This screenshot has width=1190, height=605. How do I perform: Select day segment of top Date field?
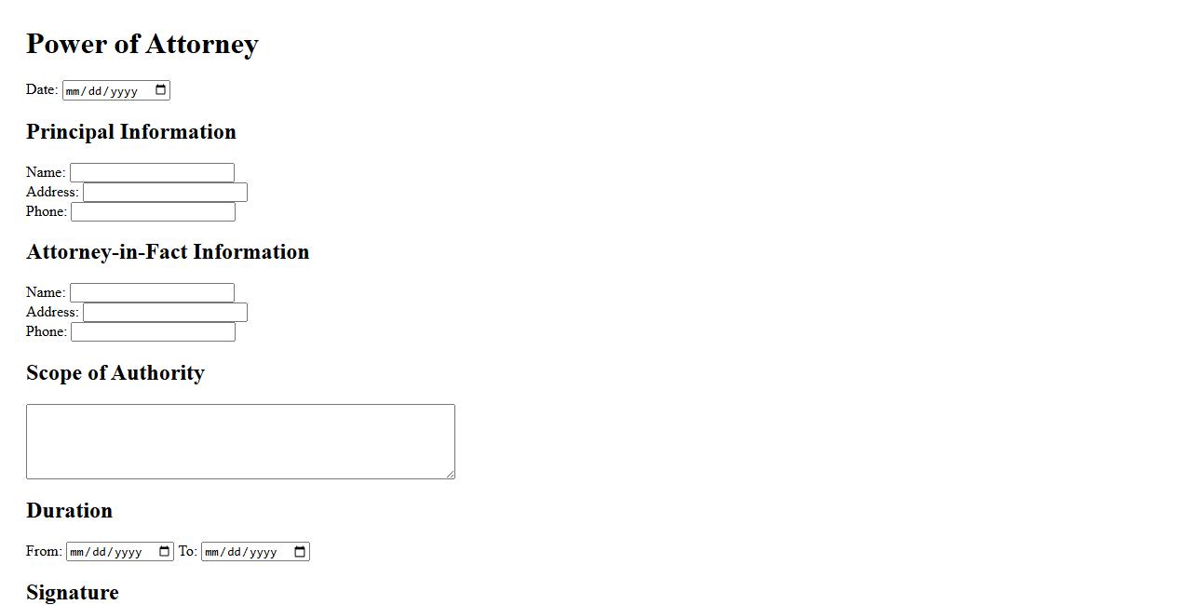[x=96, y=91]
